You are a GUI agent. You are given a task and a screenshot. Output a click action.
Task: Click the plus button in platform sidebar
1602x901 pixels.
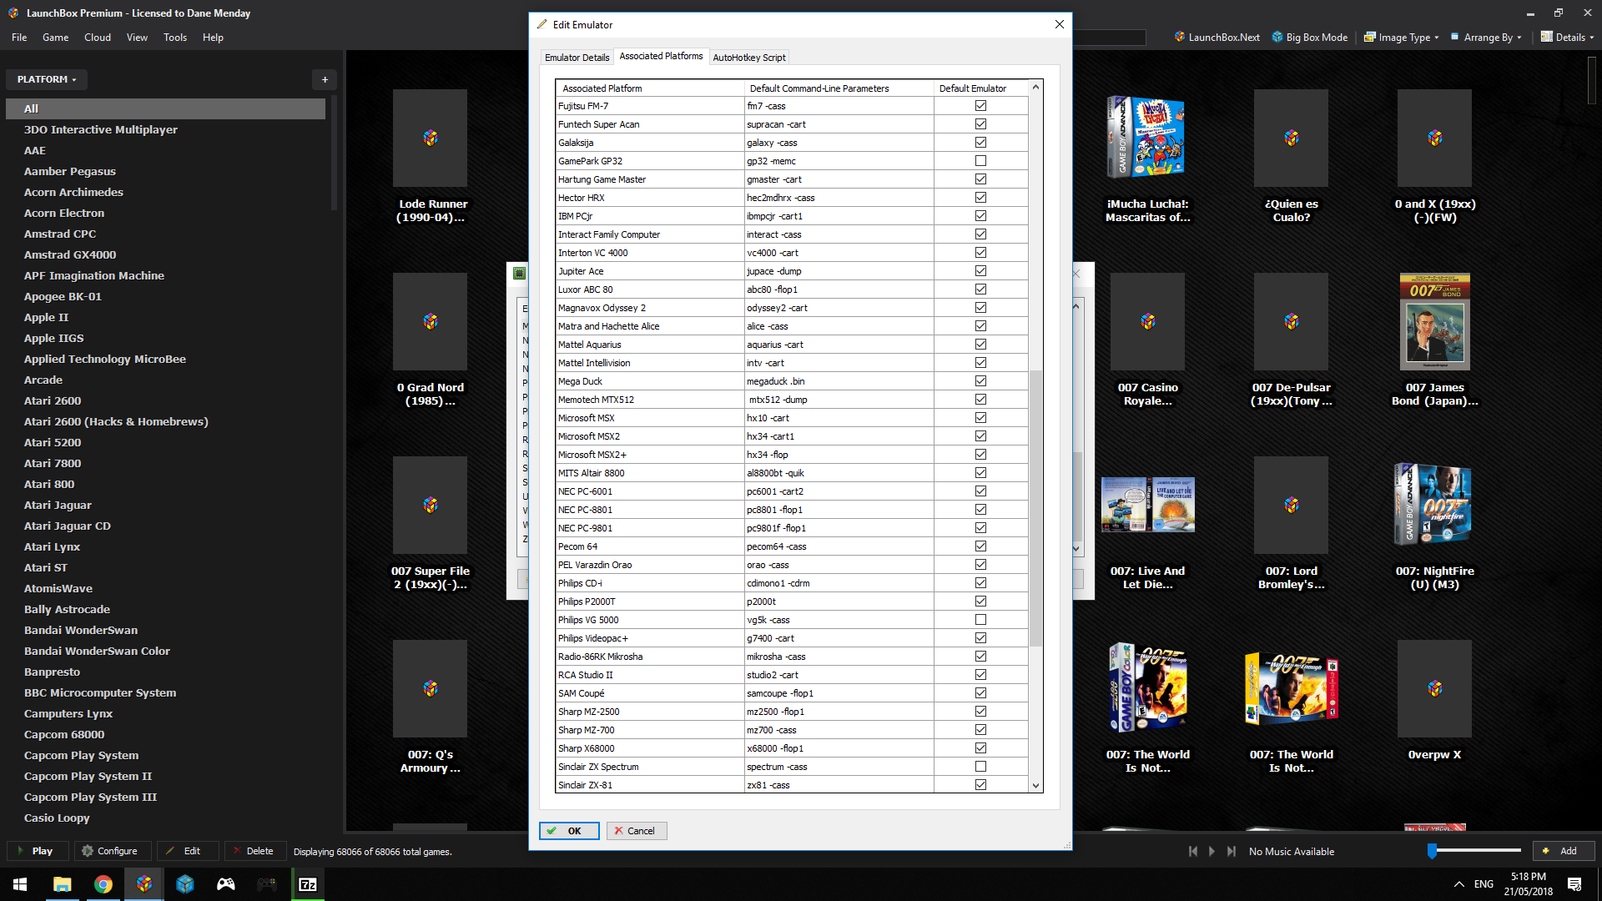click(325, 79)
